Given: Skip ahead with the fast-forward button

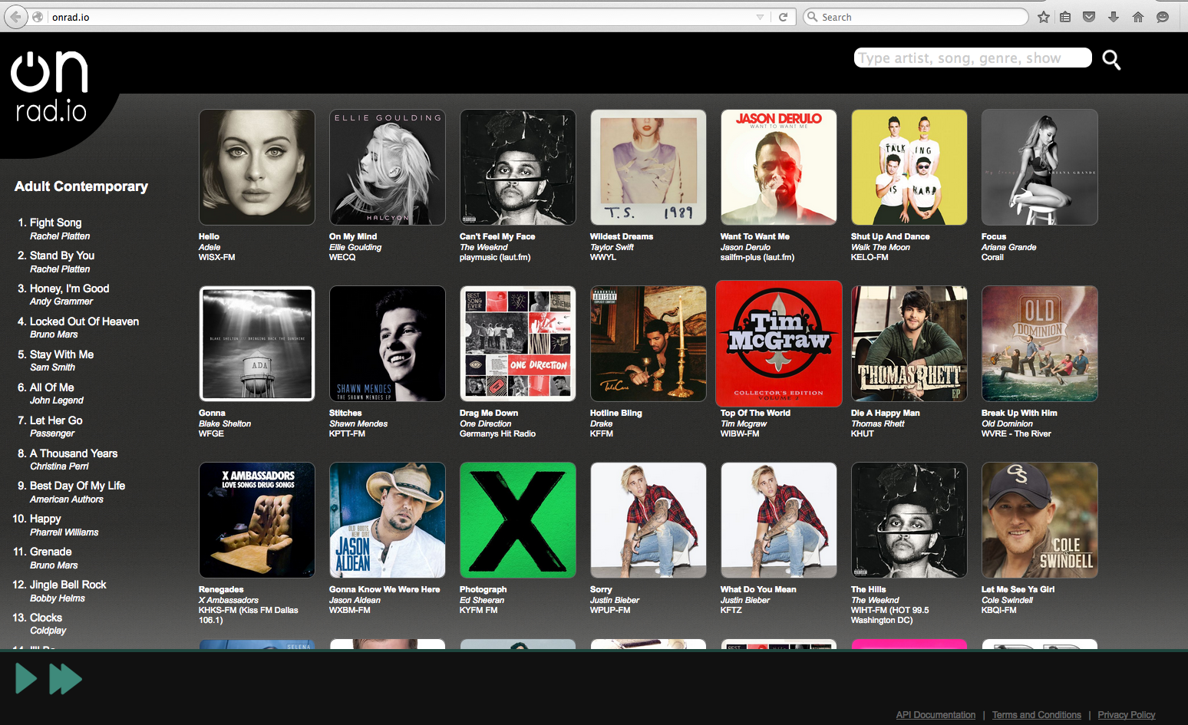Looking at the screenshot, I should point(66,679).
